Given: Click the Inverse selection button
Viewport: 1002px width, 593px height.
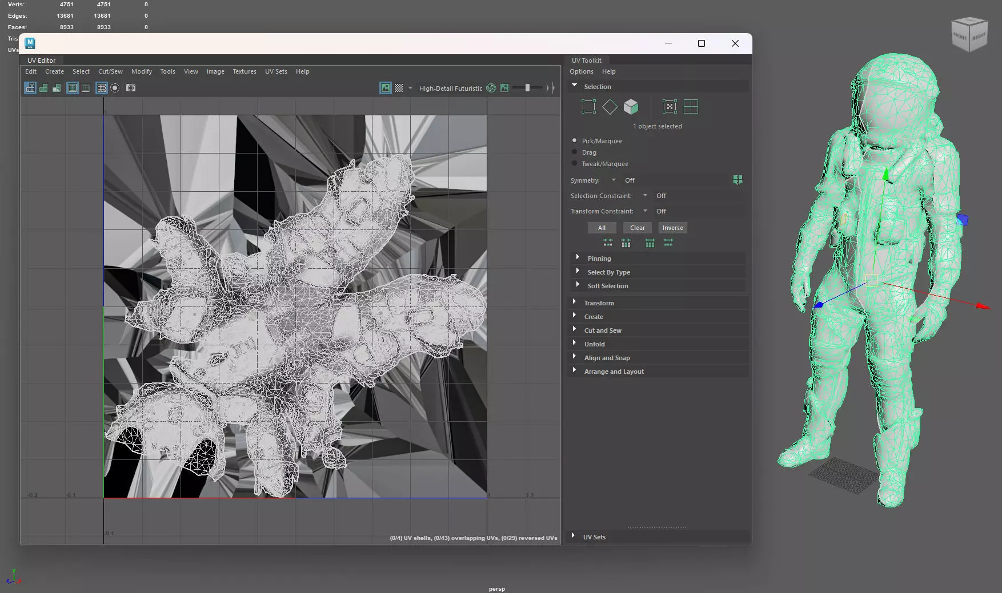Looking at the screenshot, I should click(x=673, y=228).
